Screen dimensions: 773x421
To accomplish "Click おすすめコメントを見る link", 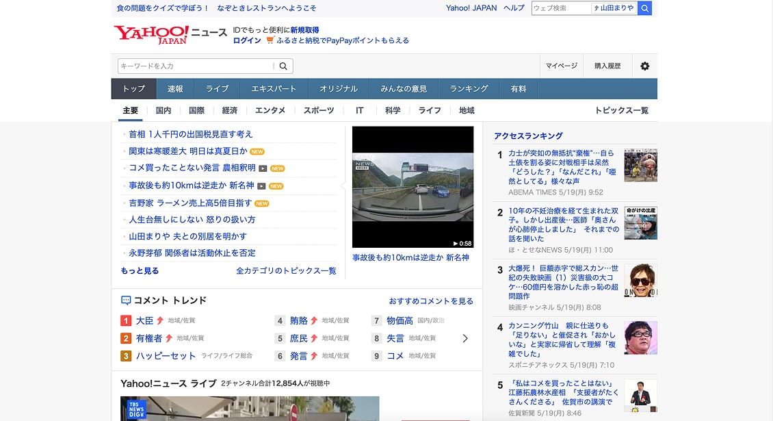I will [431, 301].
